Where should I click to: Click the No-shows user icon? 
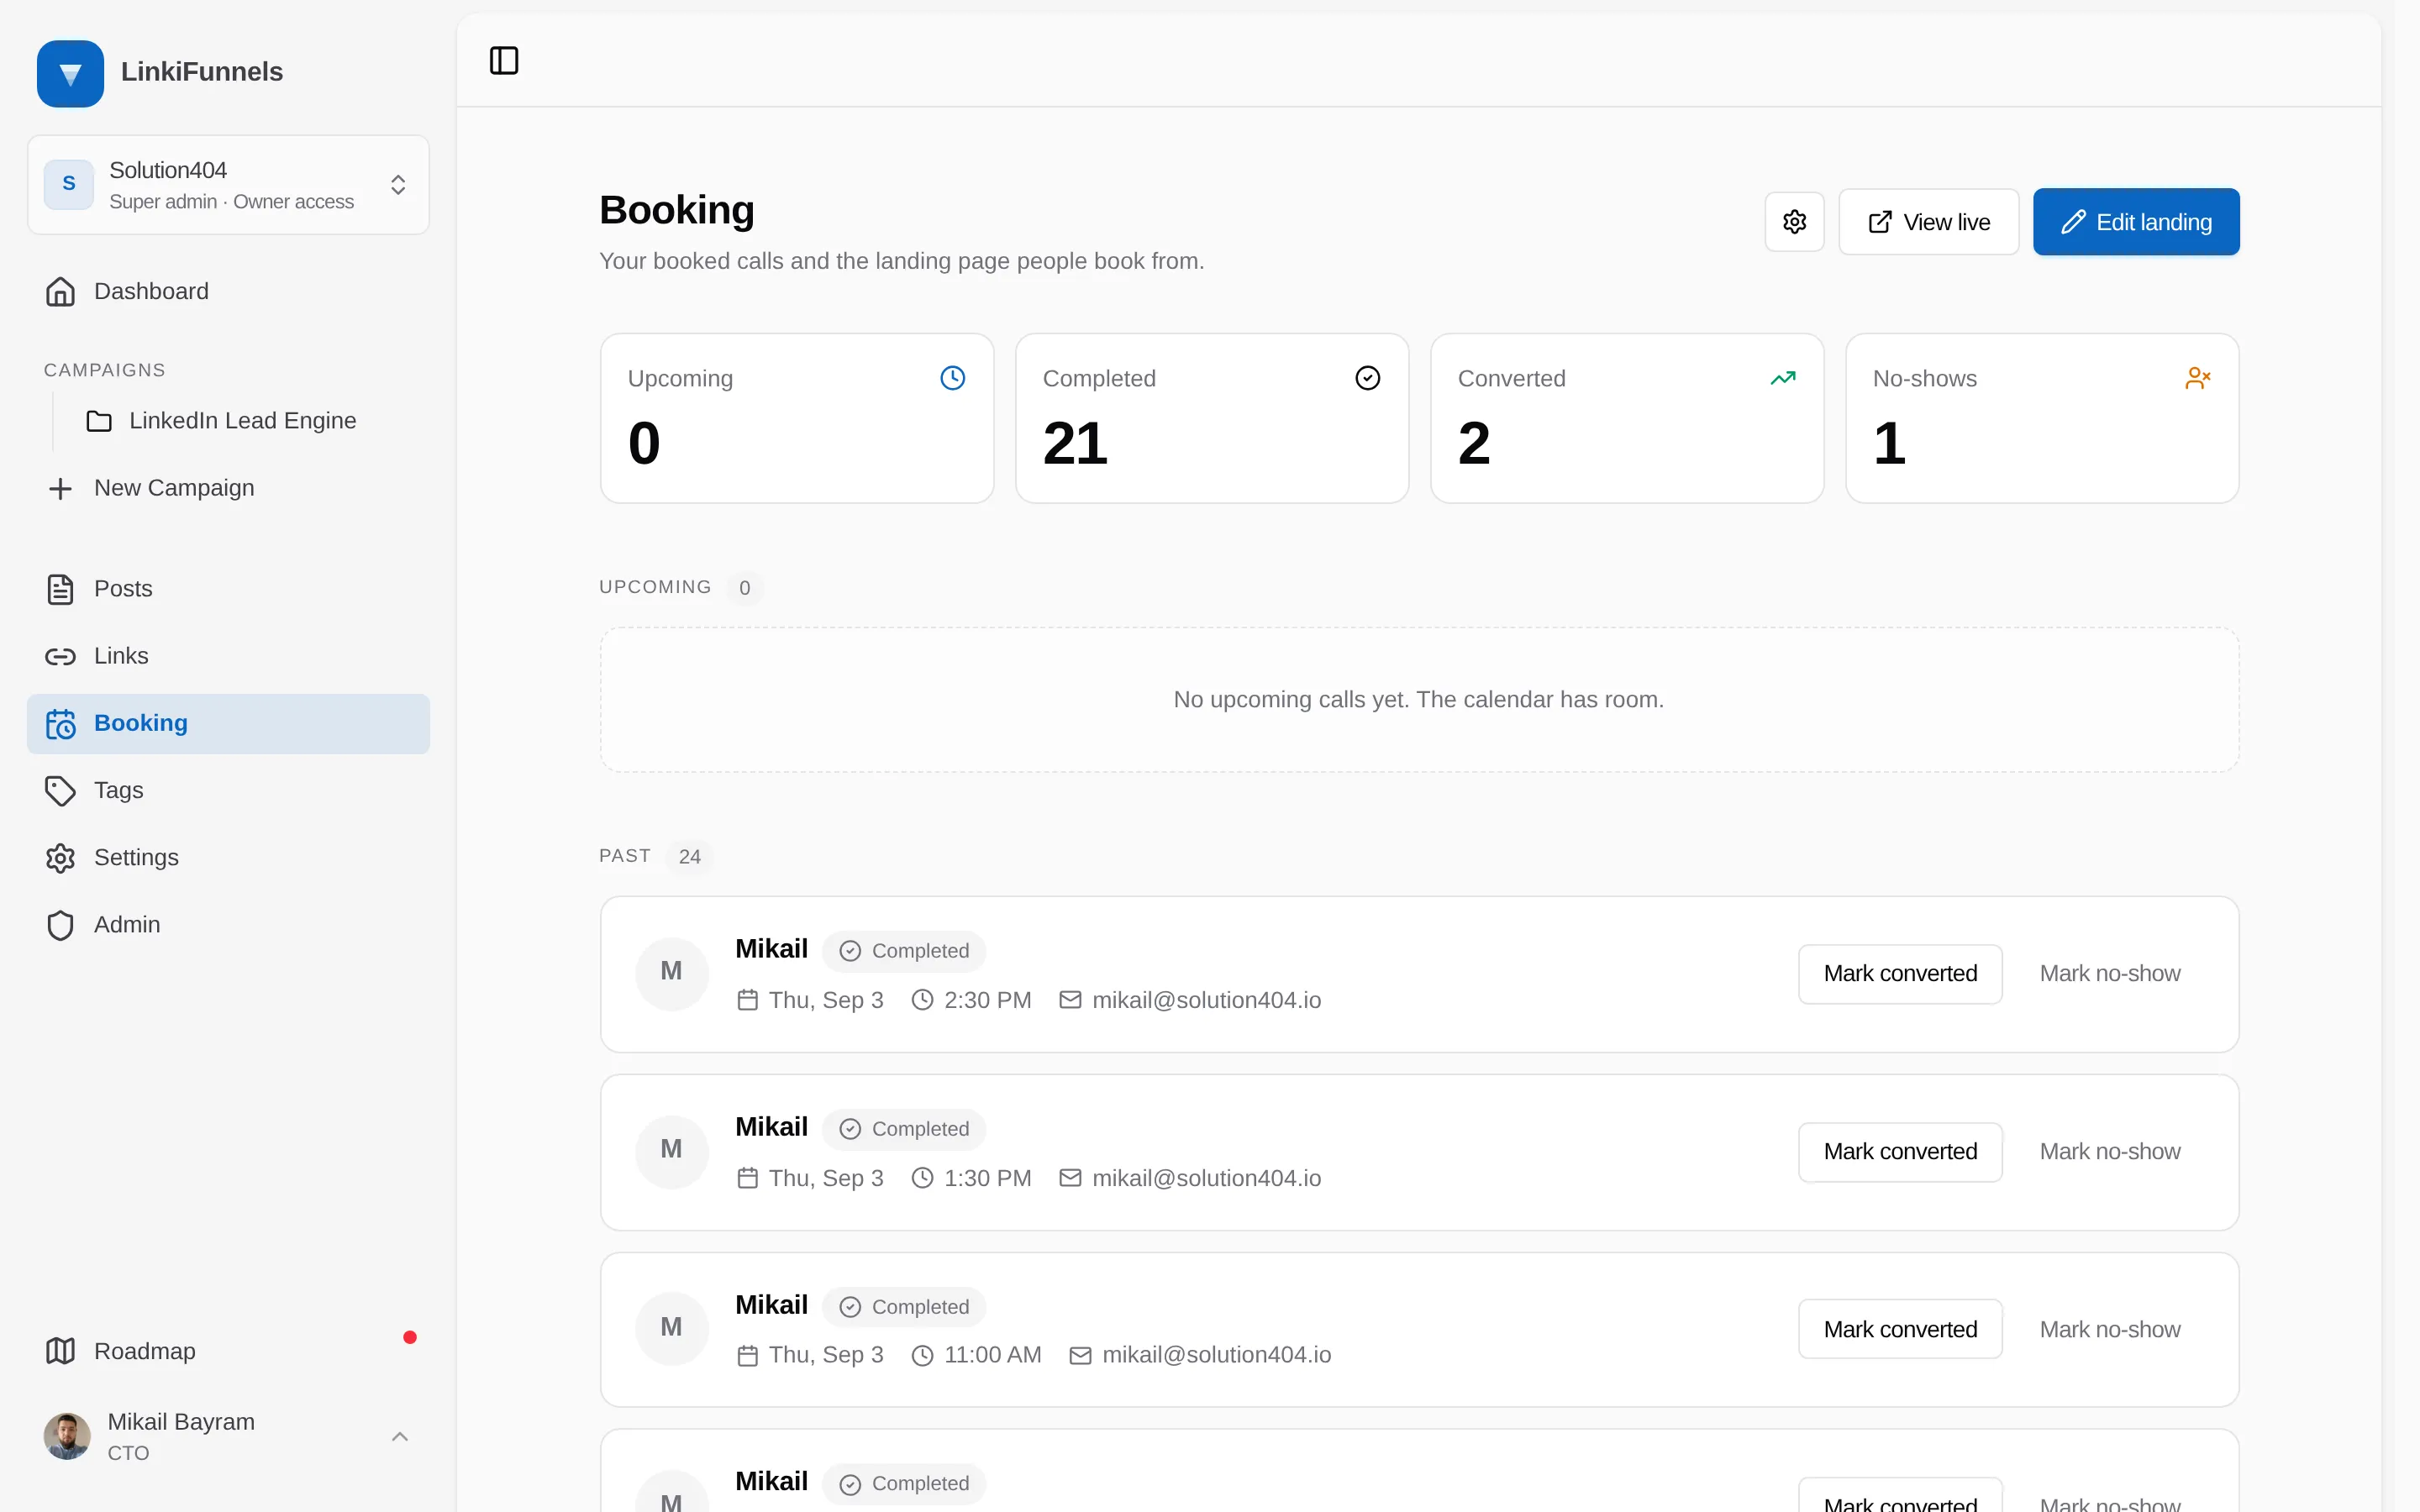click(2197, 378)
